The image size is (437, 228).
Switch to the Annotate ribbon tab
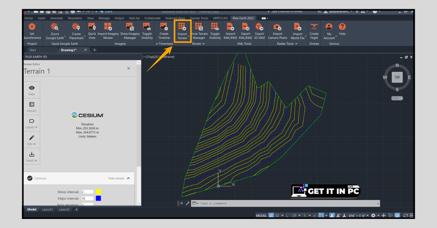coord(56,18)
